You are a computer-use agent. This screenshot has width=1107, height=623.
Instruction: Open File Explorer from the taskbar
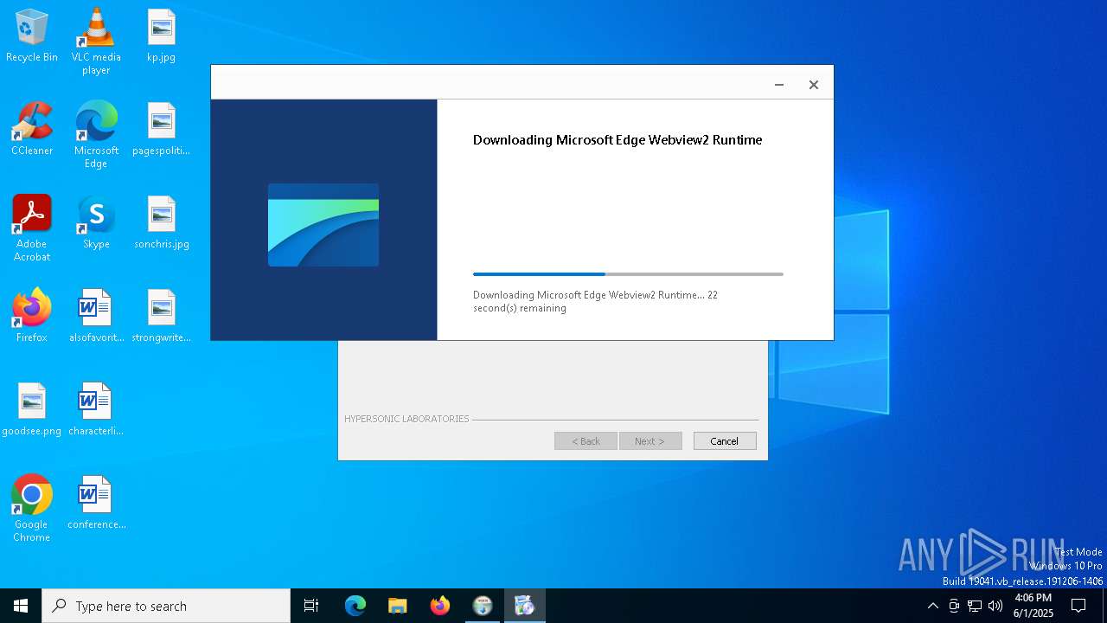pos(397,606)
